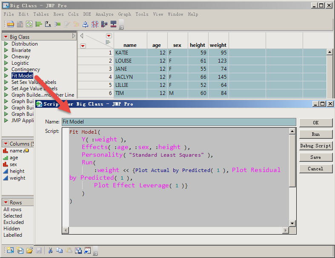The width and height of the screenshot is (335, 258).
Task: Click the Copy icon in bottom toolbar
Action: (x=60, y=251)
